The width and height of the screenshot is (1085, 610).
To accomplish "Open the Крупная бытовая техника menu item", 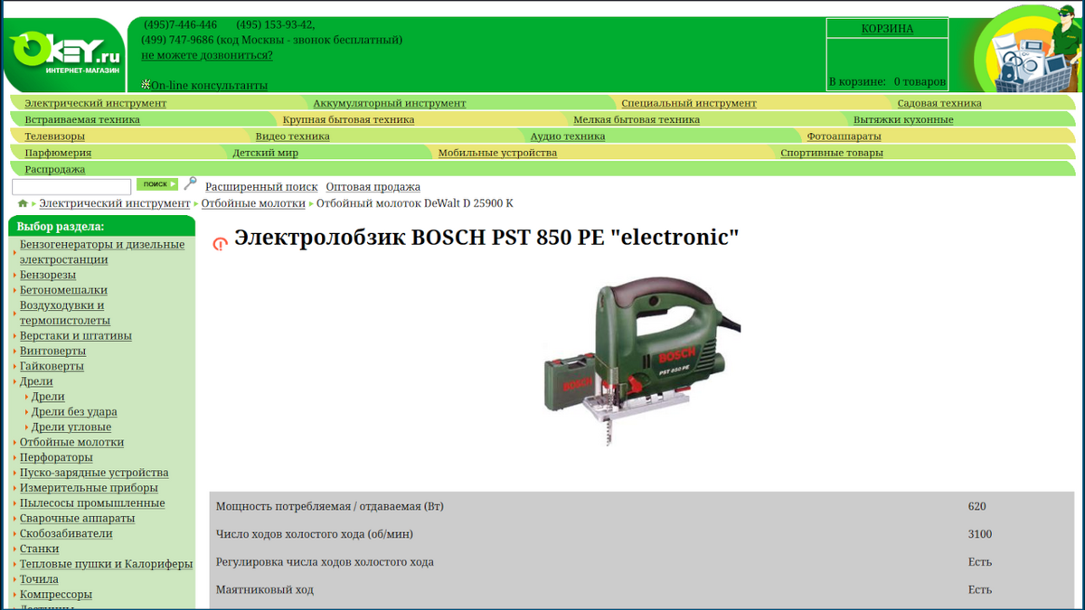I will click(348, 119).
